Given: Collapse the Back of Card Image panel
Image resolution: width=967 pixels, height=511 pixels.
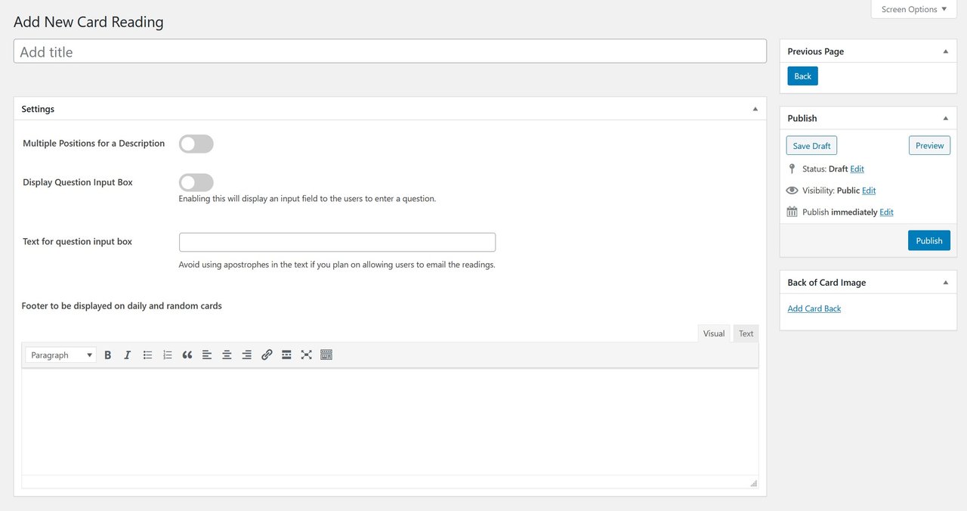Looking at the screenshot, I should pos(945,283).
